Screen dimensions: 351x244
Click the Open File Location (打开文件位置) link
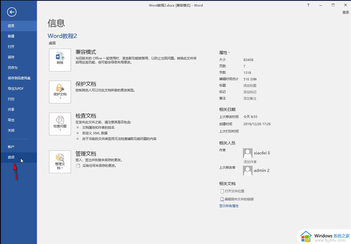(x=232, y=191)
